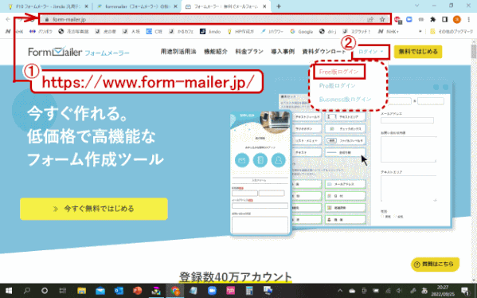
Task: Open a new browser tab
Action: point(279,6)
